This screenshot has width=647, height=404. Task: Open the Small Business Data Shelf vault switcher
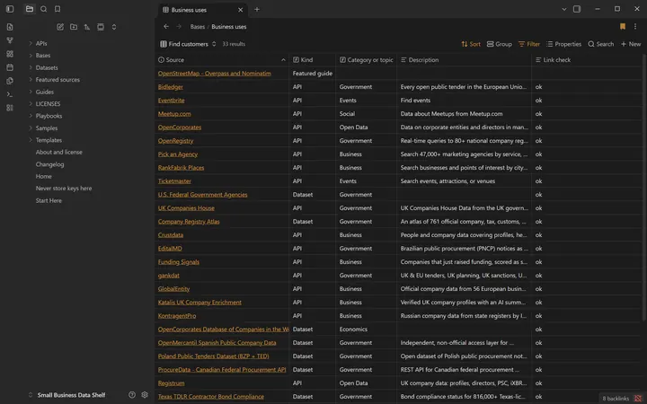[x=66, y=394]
